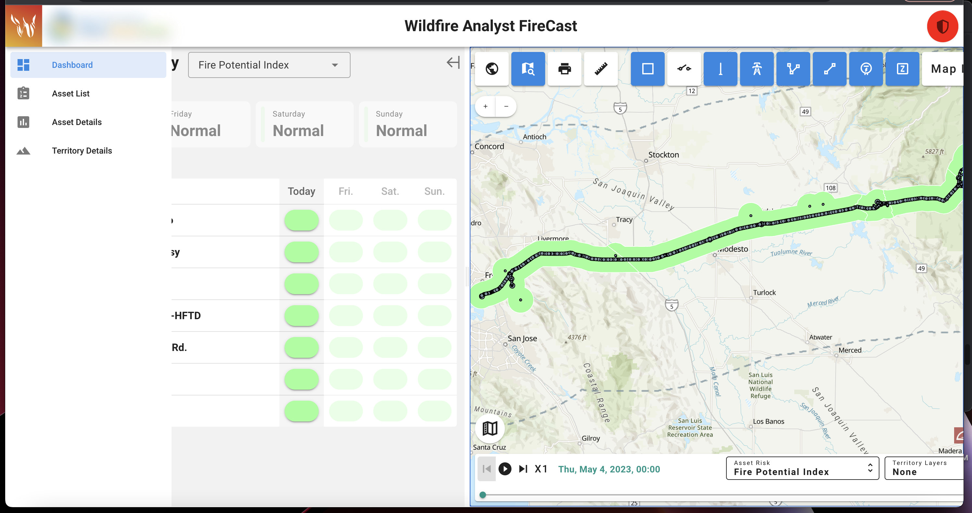
Task: Go to Asset Details page
Action: 77,122
